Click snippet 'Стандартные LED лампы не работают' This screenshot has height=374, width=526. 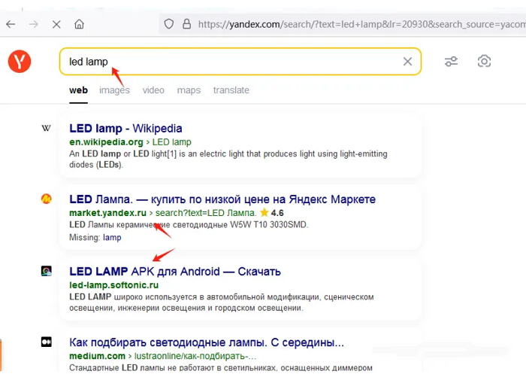click(221, 368)
